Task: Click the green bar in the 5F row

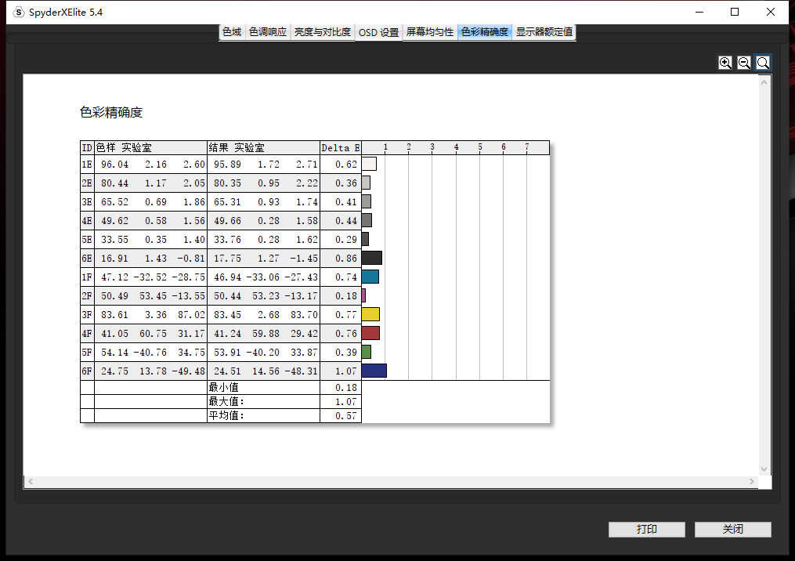Action: (367, 352)
